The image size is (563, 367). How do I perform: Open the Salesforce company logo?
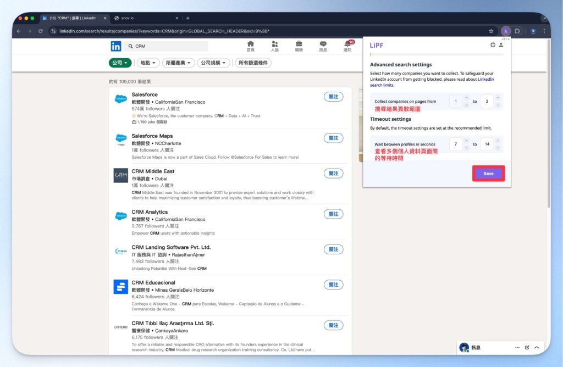point(121,99)
